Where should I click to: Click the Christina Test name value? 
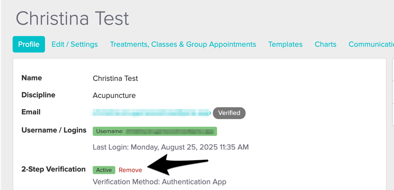[115, 79]
